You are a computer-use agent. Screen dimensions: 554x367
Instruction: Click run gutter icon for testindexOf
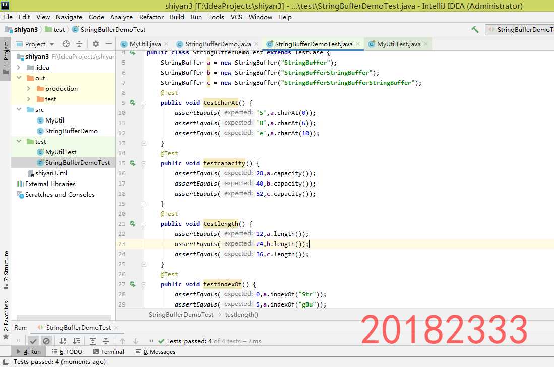133,284
